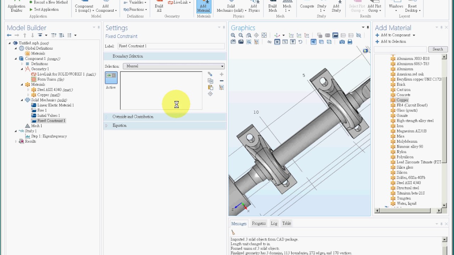Add to selection with the plus icon

(x=222, y=74)
